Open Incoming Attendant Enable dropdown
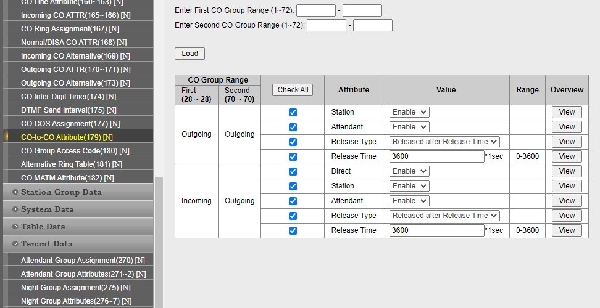Viewport: 600px width, 308px height. point(409,201)
